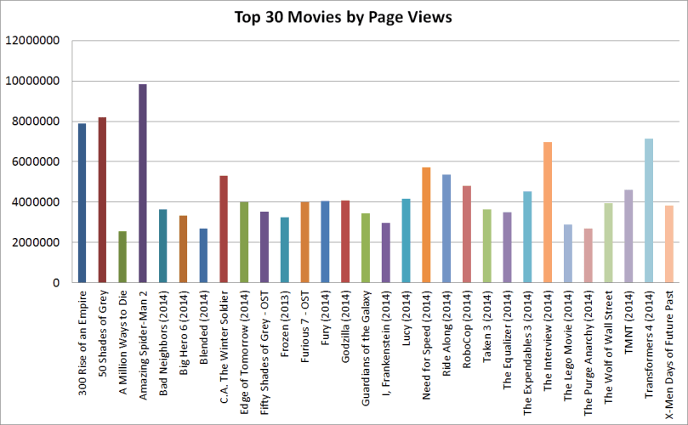The image size is (688, 425).
Task: Click the 300 Rise of an Empire axis label
Action: (82, 343)
